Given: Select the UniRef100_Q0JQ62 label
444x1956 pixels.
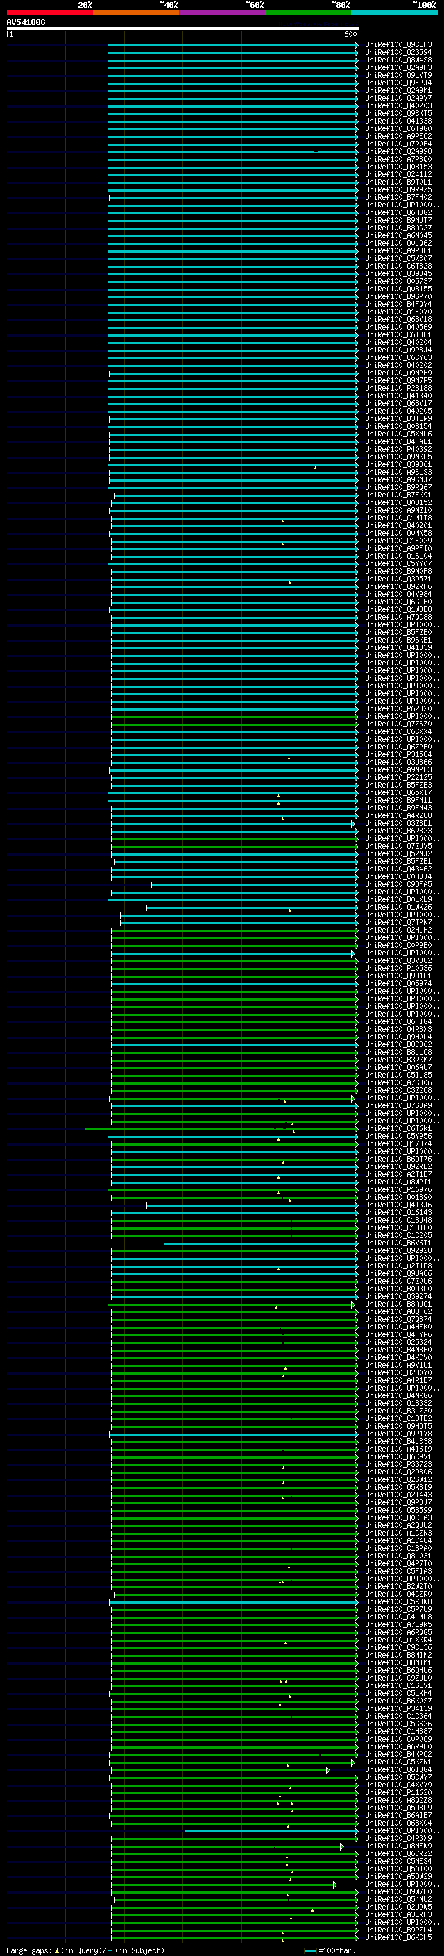Looking at the screenshot, I should [x=398, y=243].
